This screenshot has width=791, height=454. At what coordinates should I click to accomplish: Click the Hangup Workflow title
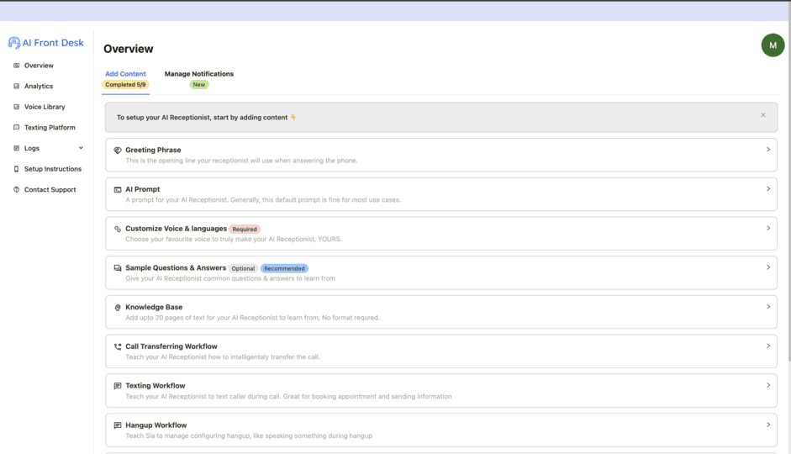[x=156, y=425]
